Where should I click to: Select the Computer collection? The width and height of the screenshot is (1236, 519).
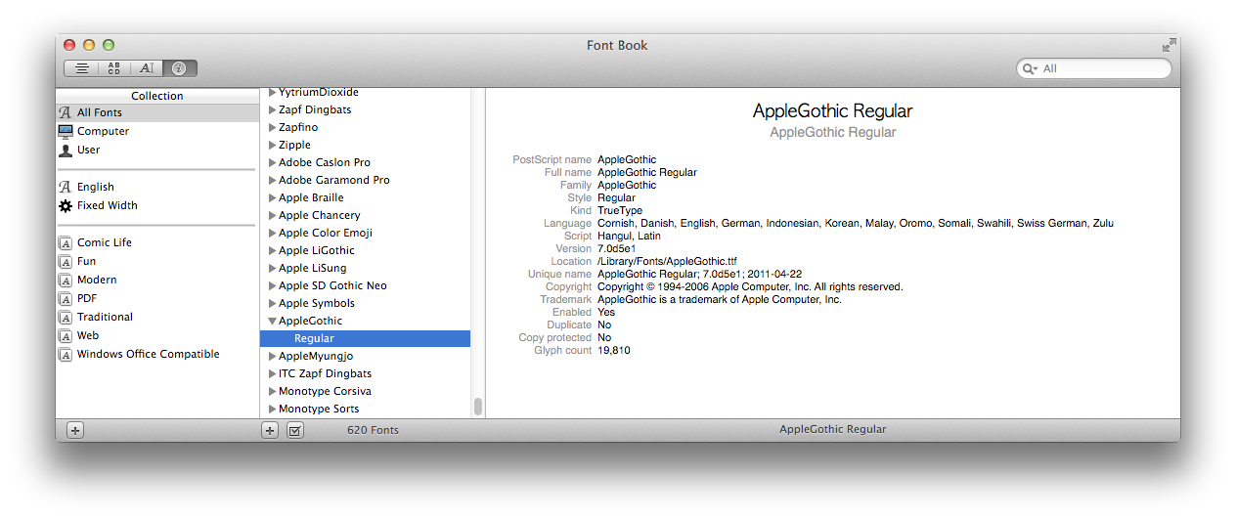(x=157, y=131)
